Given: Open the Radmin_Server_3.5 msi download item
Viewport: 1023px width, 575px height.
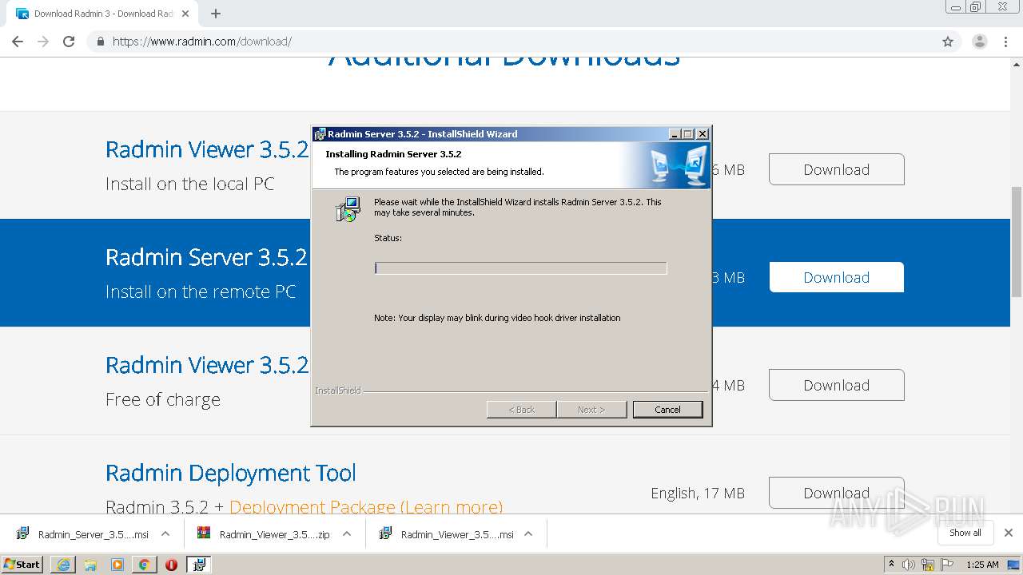Looking at the screenshot, I should pos(83,534).
